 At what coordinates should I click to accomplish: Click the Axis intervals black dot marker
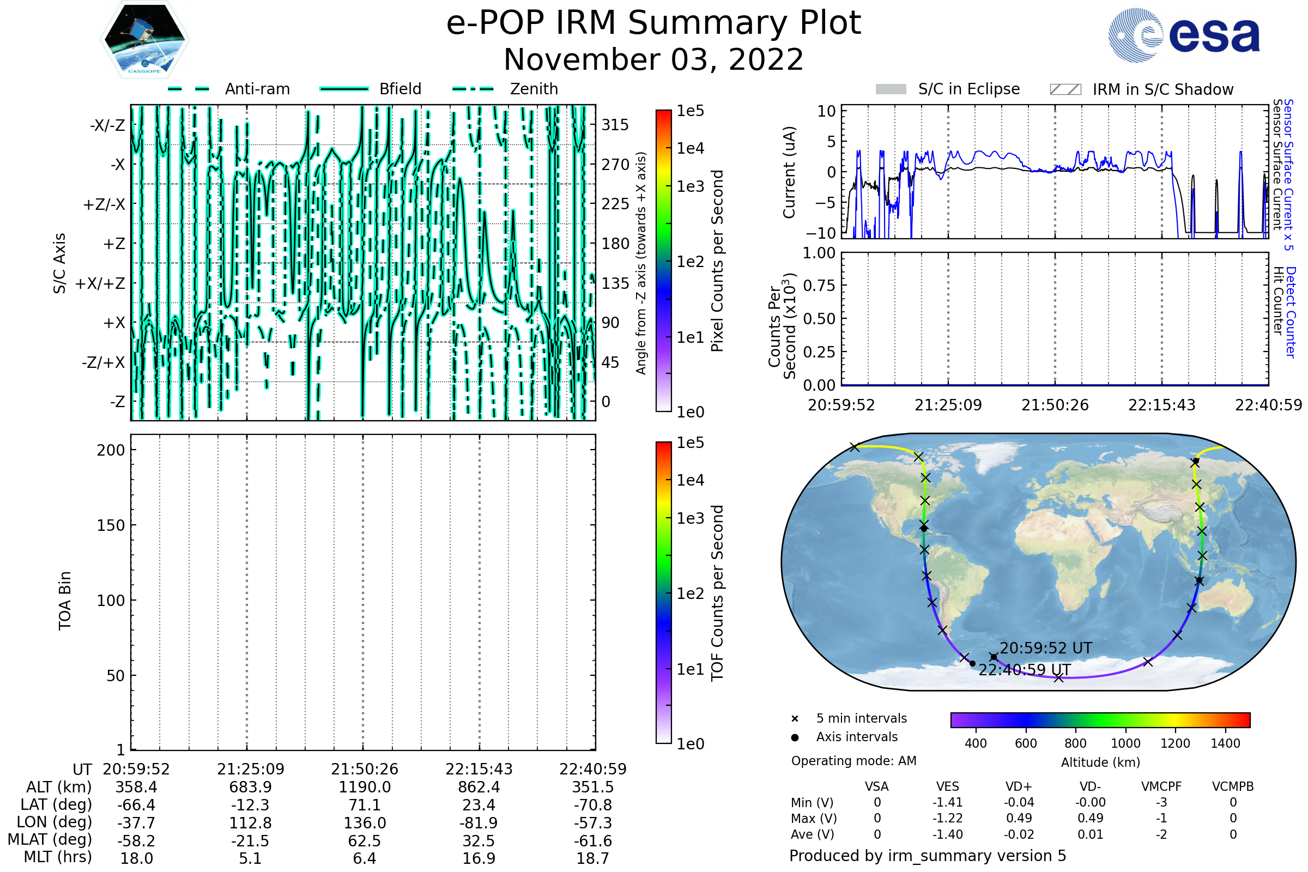click(795, 737)
